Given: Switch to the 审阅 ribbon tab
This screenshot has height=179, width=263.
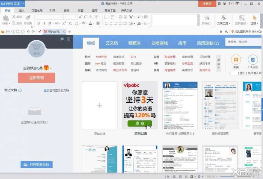Looking at the screenshot, I should click(67, 11).
